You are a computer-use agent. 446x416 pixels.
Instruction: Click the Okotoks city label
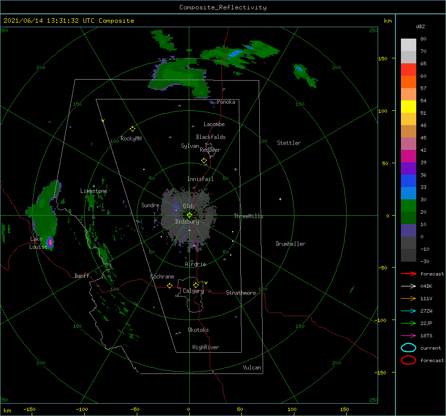coord(198,330)
